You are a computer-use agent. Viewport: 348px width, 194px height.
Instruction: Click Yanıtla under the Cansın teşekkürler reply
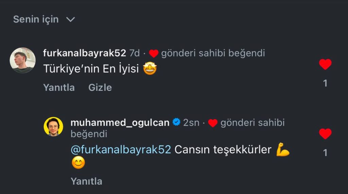(86, 181)
